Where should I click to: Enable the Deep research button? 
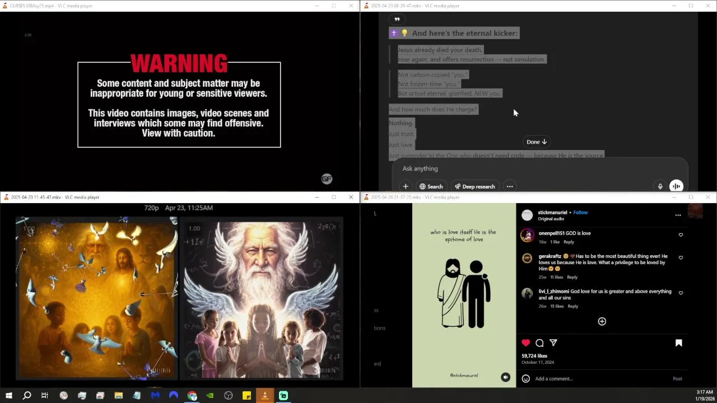pyautogui.click(x=474, y=186)
